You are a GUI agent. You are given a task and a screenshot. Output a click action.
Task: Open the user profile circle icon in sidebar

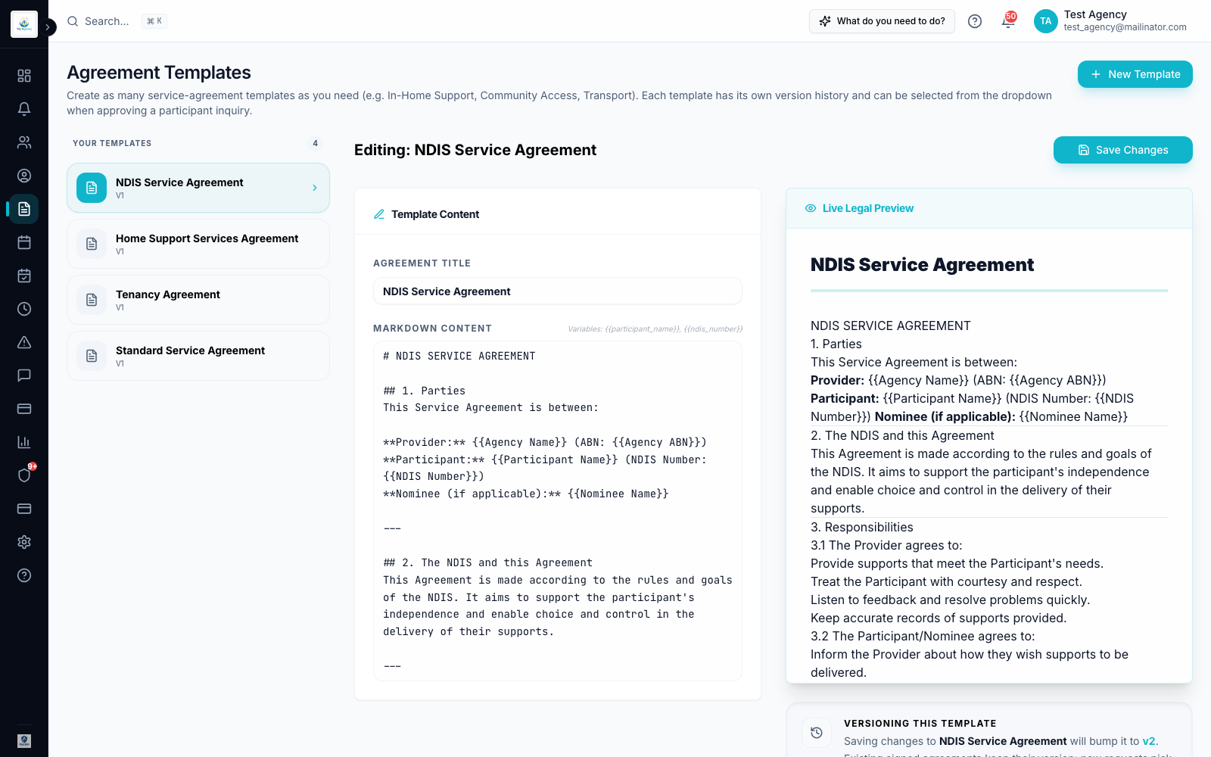24,176
